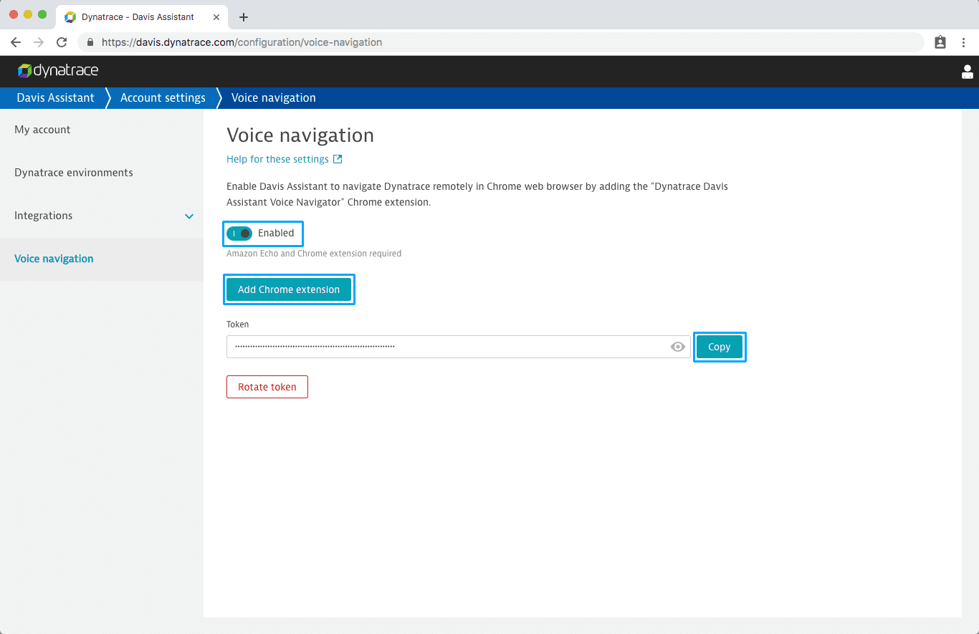Click the external link icon beside Help for these settings
Image resolution: width=979 pixels, height=634 pixels.
point(338,159)
